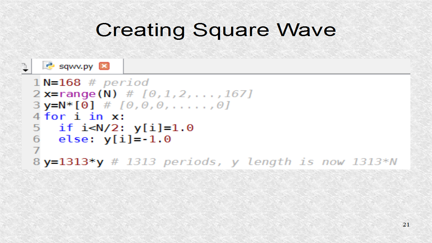The image size is (432, 243).
Task: Click the page number 21
Action: (x=406, y=224)
